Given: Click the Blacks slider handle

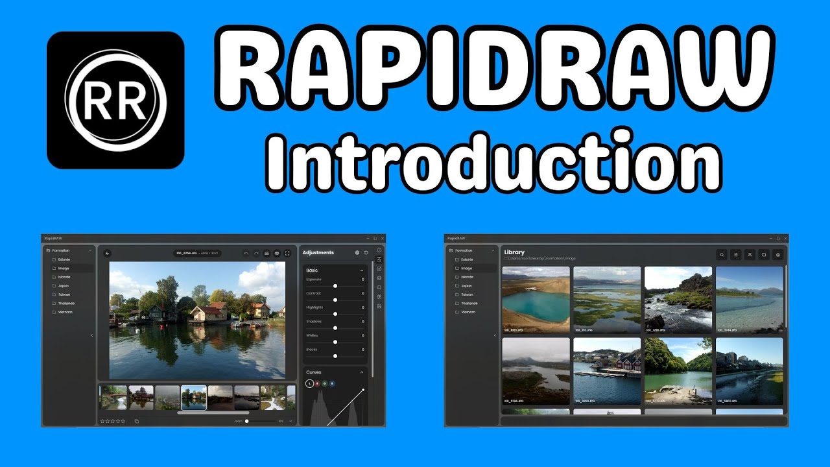Looking at the screenshot, I should coord(335,356).
